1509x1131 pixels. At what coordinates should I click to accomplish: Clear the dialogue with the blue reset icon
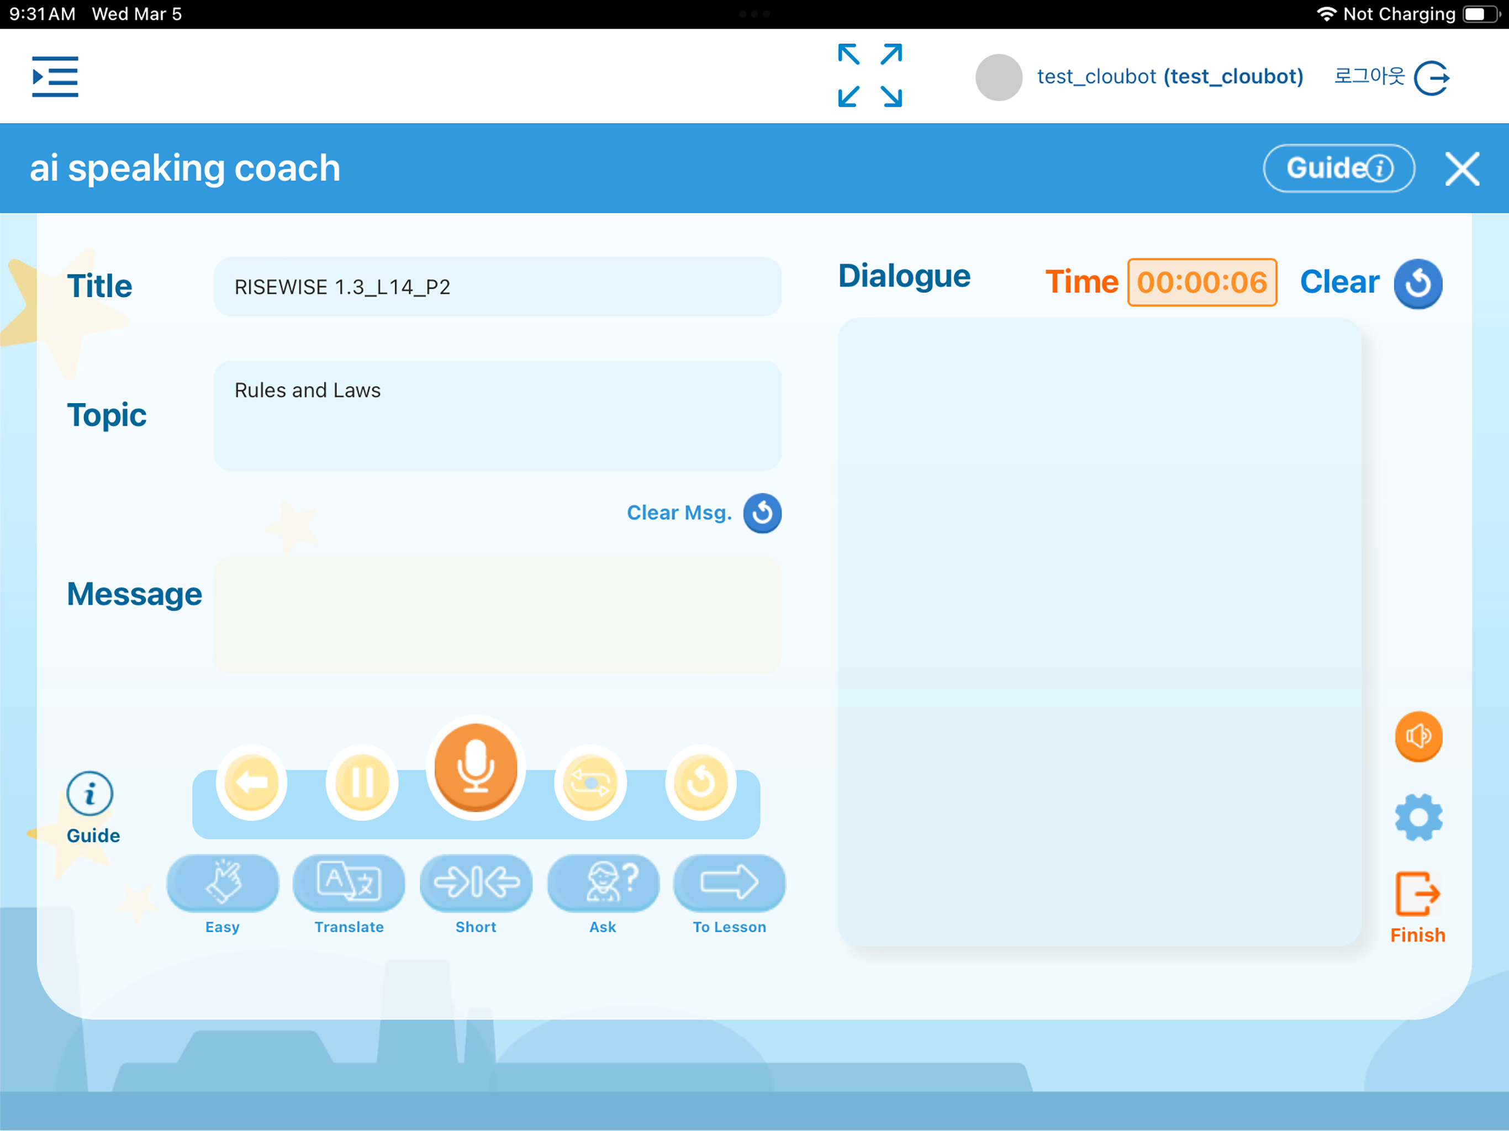(x=1417, y=283)
